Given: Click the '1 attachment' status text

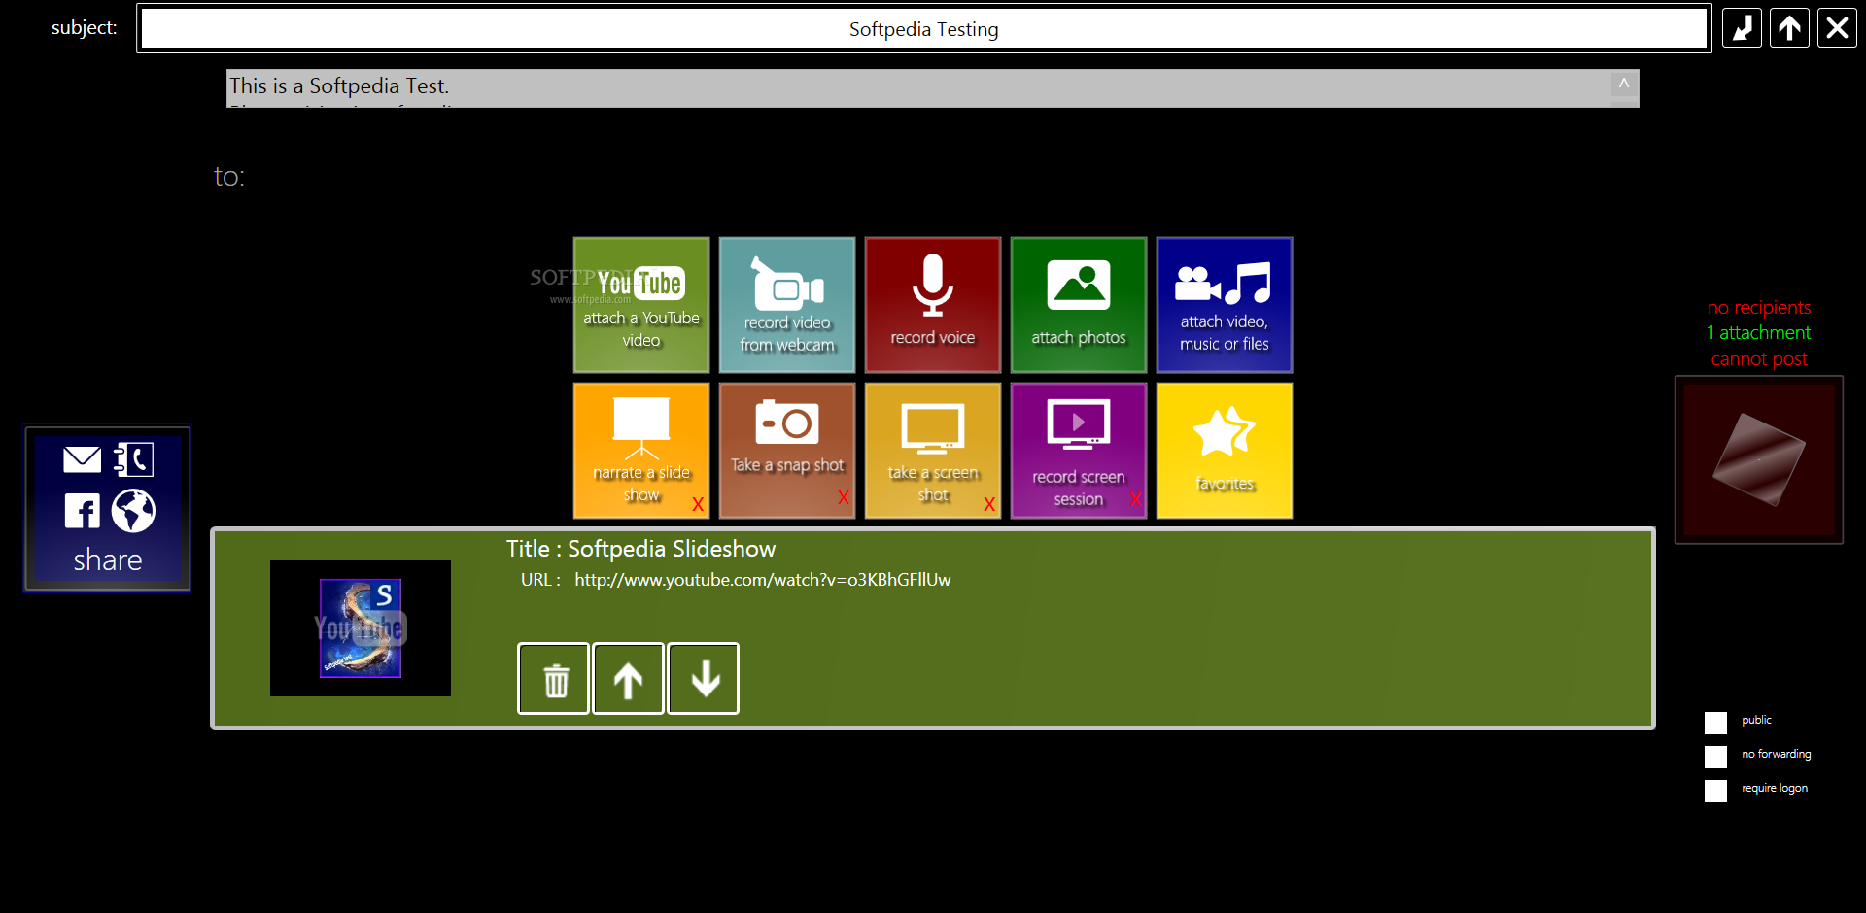Looking at the screenshot, I should pos(1759,333).
